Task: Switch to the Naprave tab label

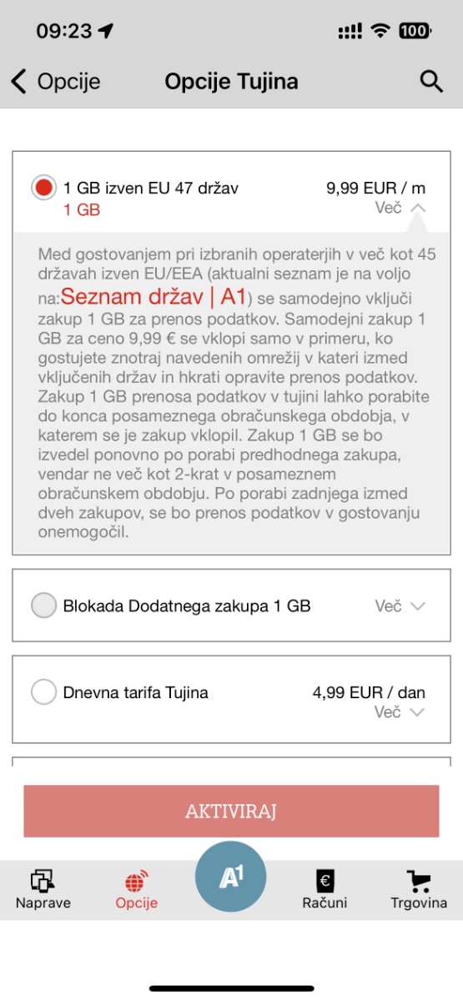Action: click(43, 903)
